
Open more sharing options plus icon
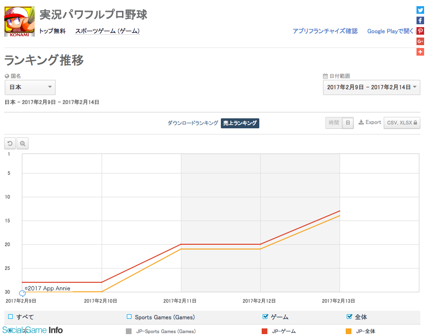420,52
